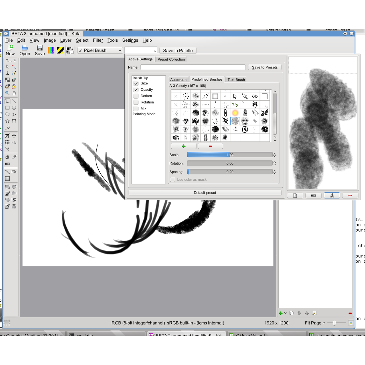Click the Scale stepper up arrow
This screenshot has height=365, width=365.
click(274, 153)
